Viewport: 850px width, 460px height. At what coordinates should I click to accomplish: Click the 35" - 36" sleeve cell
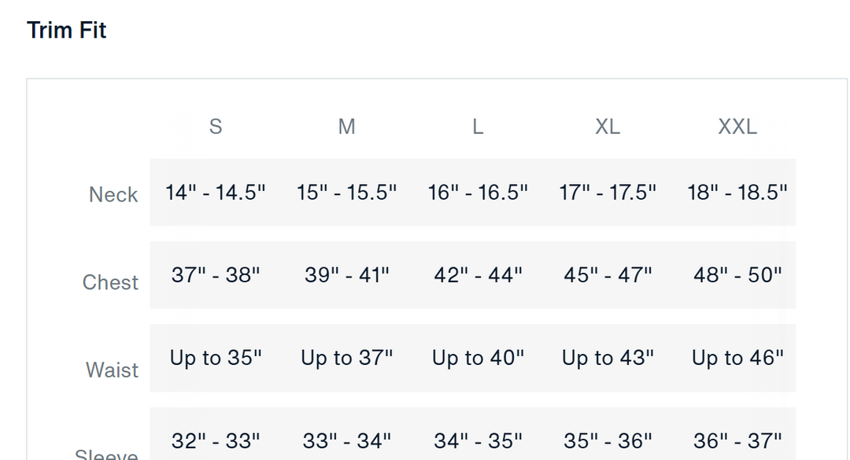tap(608, 441)
